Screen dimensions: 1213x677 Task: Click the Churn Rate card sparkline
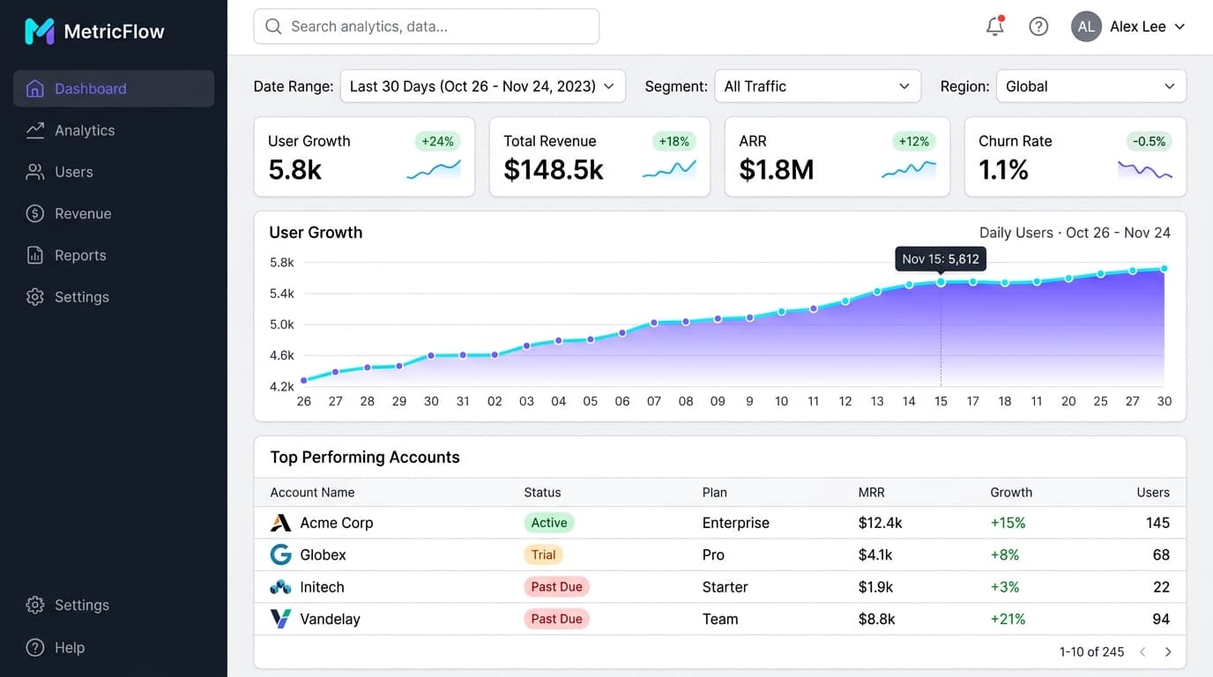click(1145, 169)
